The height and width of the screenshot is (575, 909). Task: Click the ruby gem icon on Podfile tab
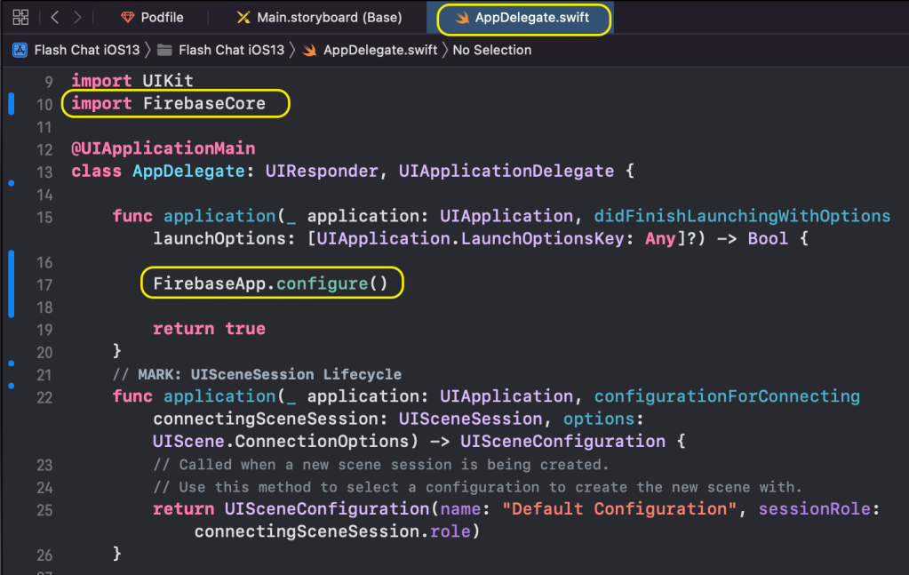(x=127, y=18)
